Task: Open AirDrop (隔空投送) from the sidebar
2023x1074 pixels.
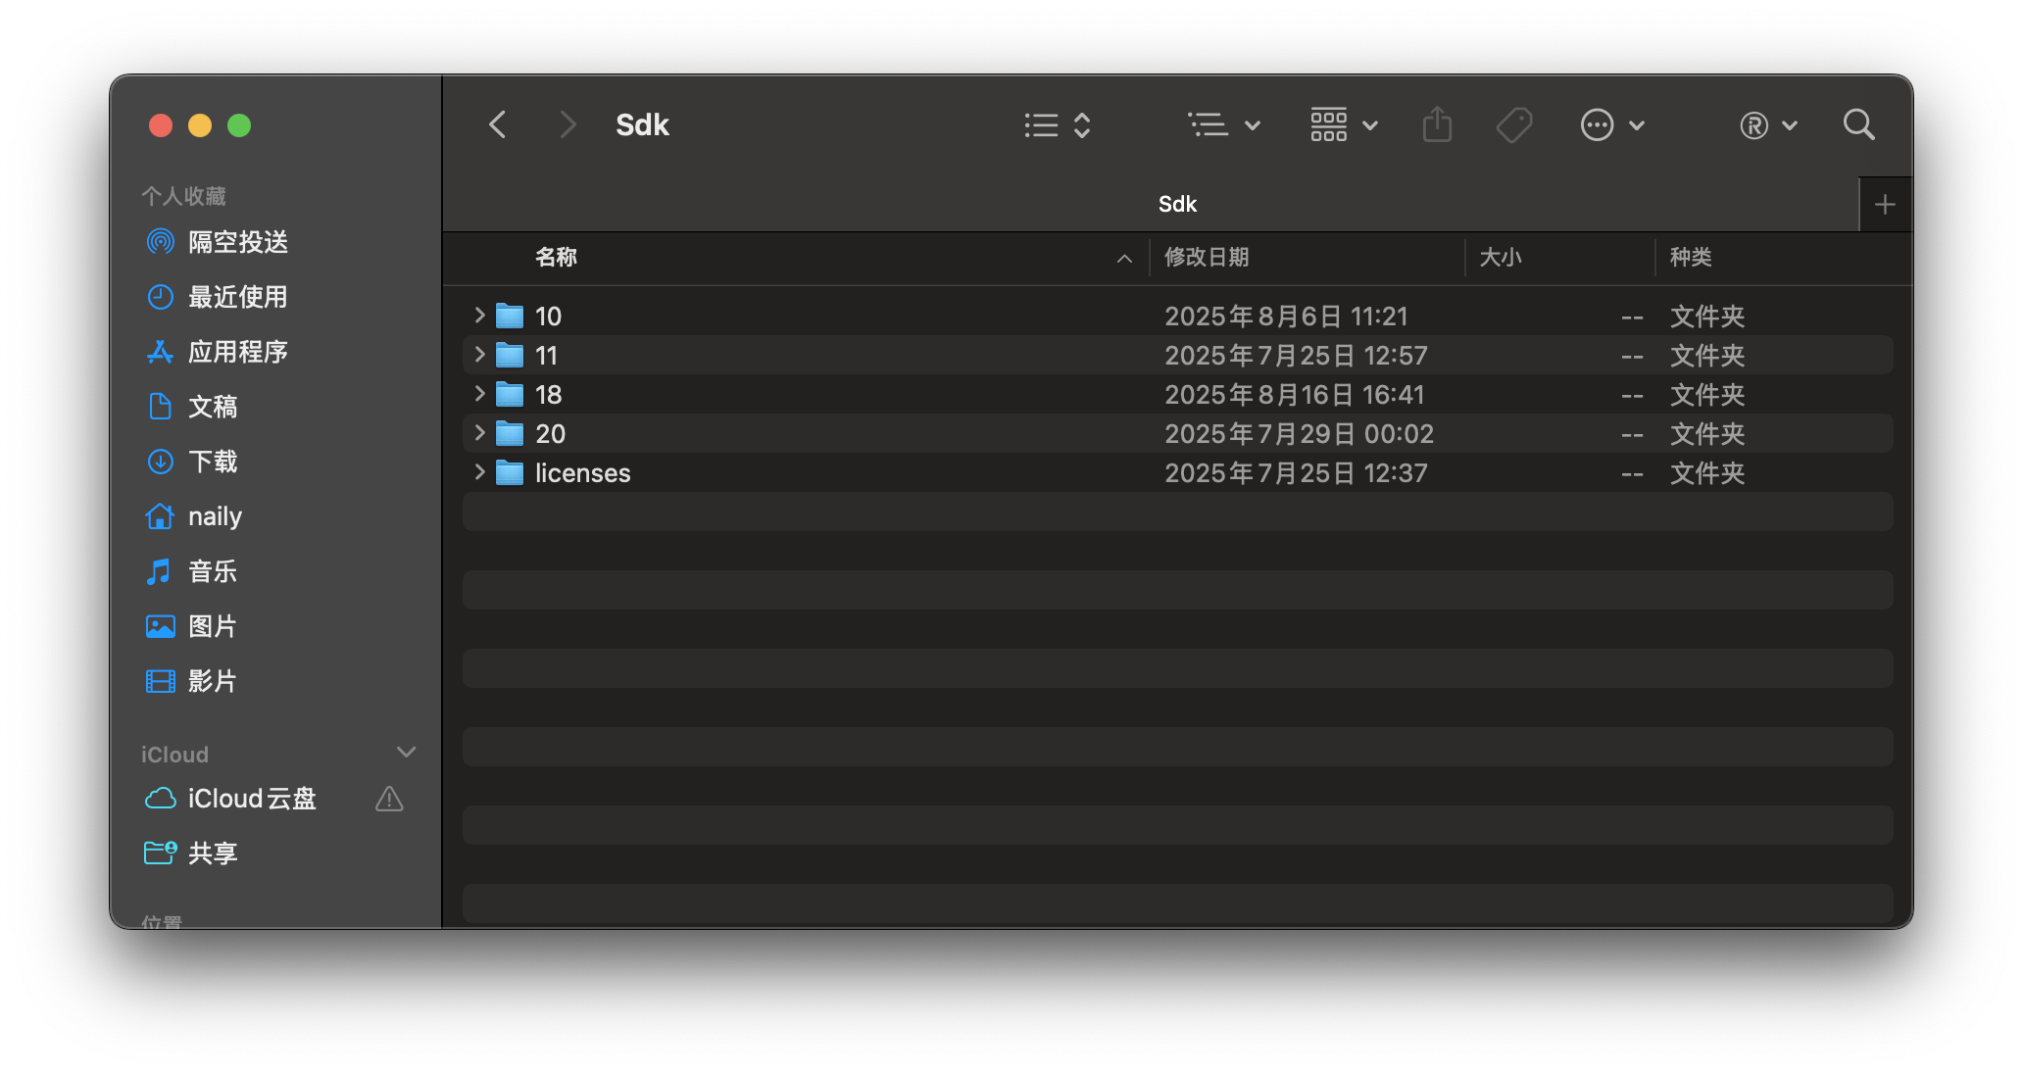Action: (x=238, y=242)
